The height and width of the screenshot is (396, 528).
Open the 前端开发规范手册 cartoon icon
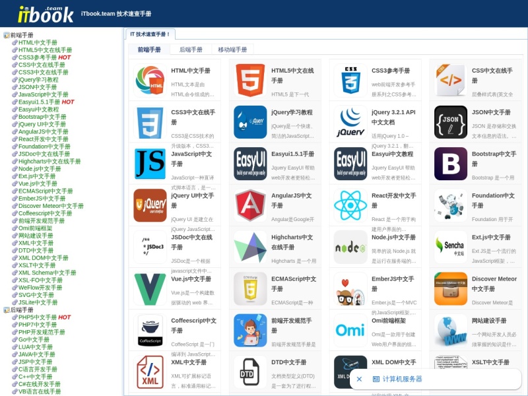(250, 331)
